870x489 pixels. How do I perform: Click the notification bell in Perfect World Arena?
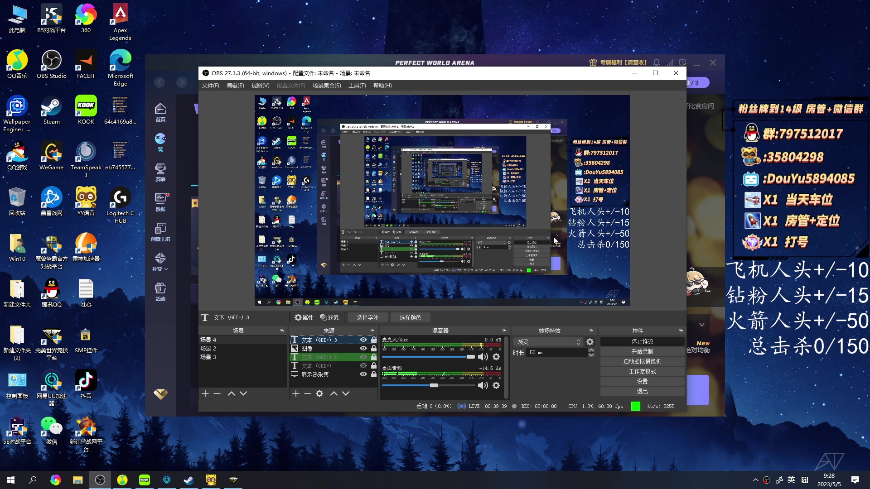pyautogui.click(x=657, y=62)
